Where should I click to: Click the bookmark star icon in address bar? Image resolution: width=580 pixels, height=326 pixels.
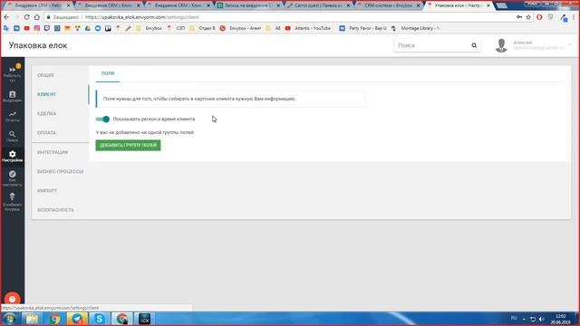(x=528, y=17)
